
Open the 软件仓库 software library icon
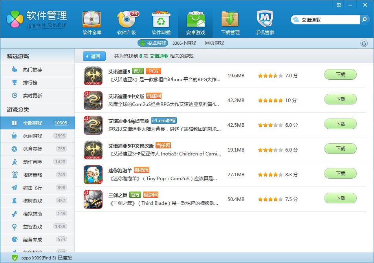click(x=92, y=23)
